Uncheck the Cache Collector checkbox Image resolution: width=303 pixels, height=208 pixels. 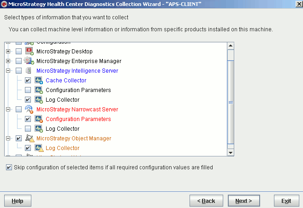coord(28,81)
